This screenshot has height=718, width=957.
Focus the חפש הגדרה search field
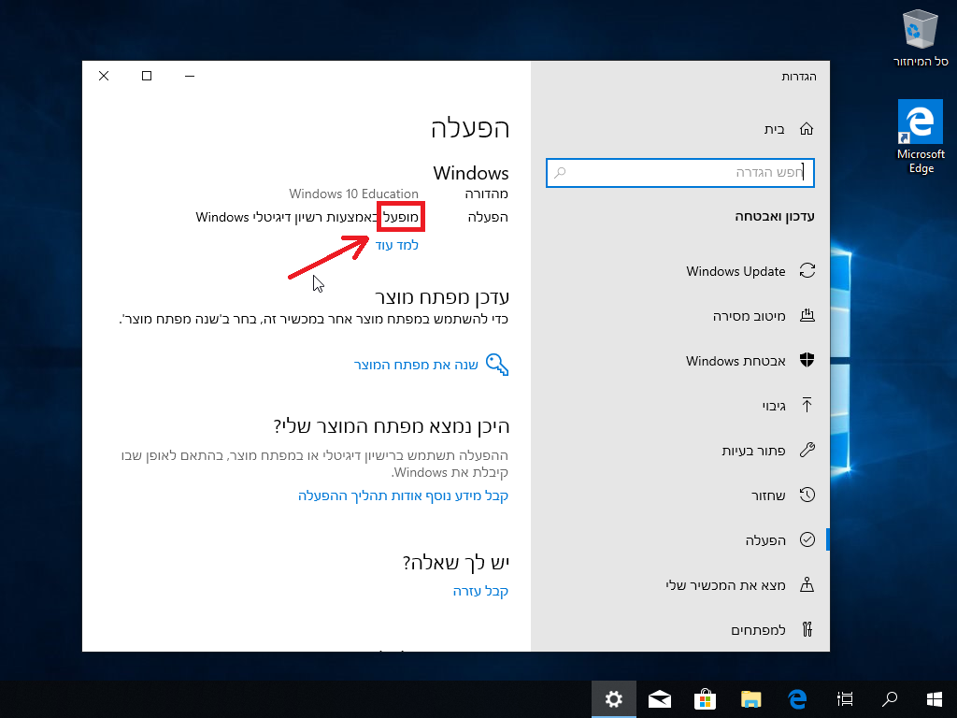pos(680,173)
